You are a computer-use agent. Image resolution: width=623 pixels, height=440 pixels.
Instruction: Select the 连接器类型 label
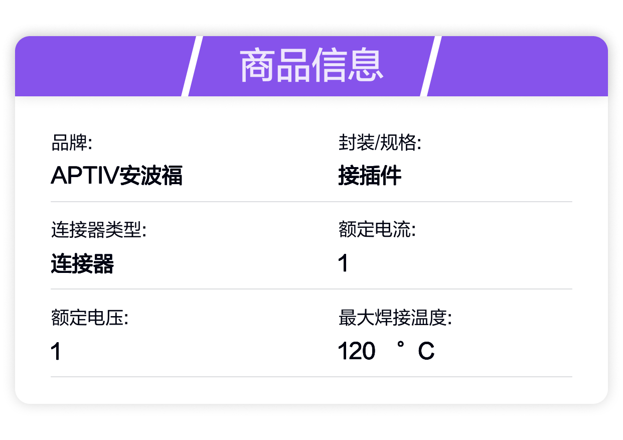(99, 230)
